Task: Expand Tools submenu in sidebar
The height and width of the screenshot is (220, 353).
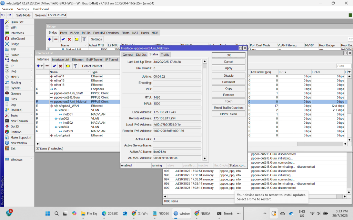Action: [x=31, y=115]
